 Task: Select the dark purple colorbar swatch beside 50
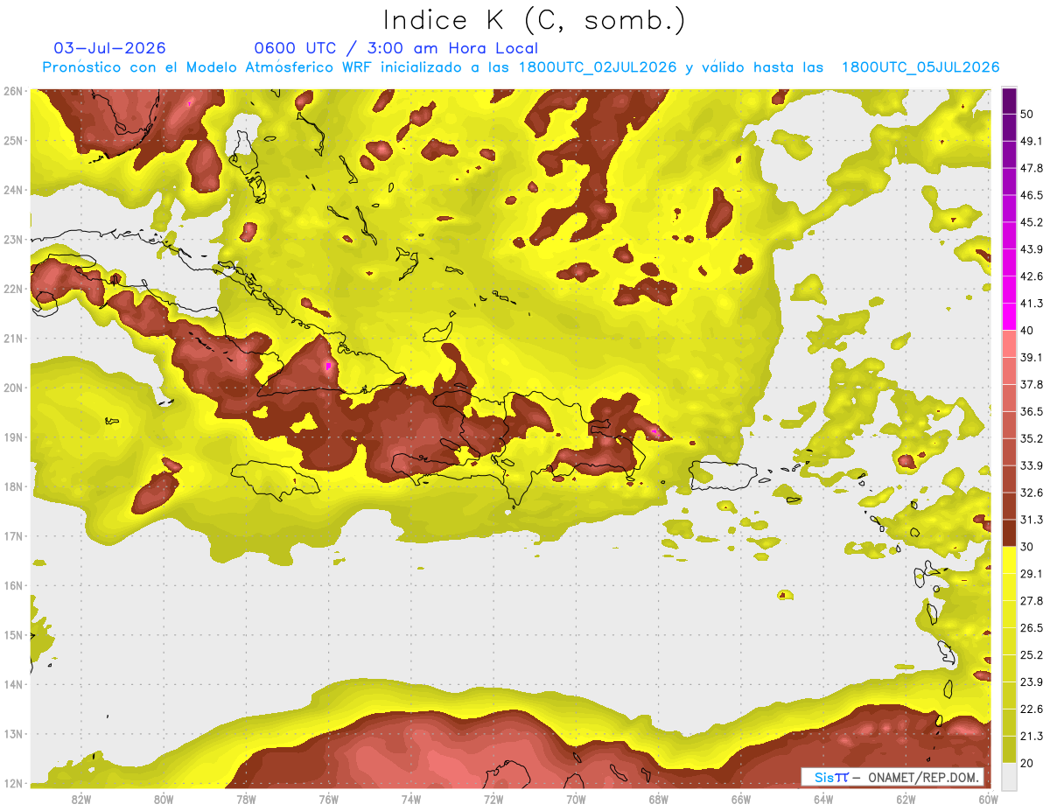(x=1009, y=101)
